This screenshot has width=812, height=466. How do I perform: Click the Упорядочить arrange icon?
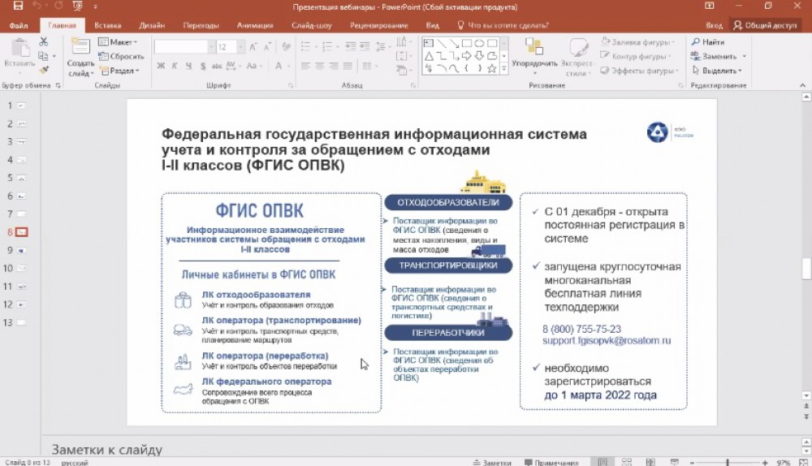point(534,47)
